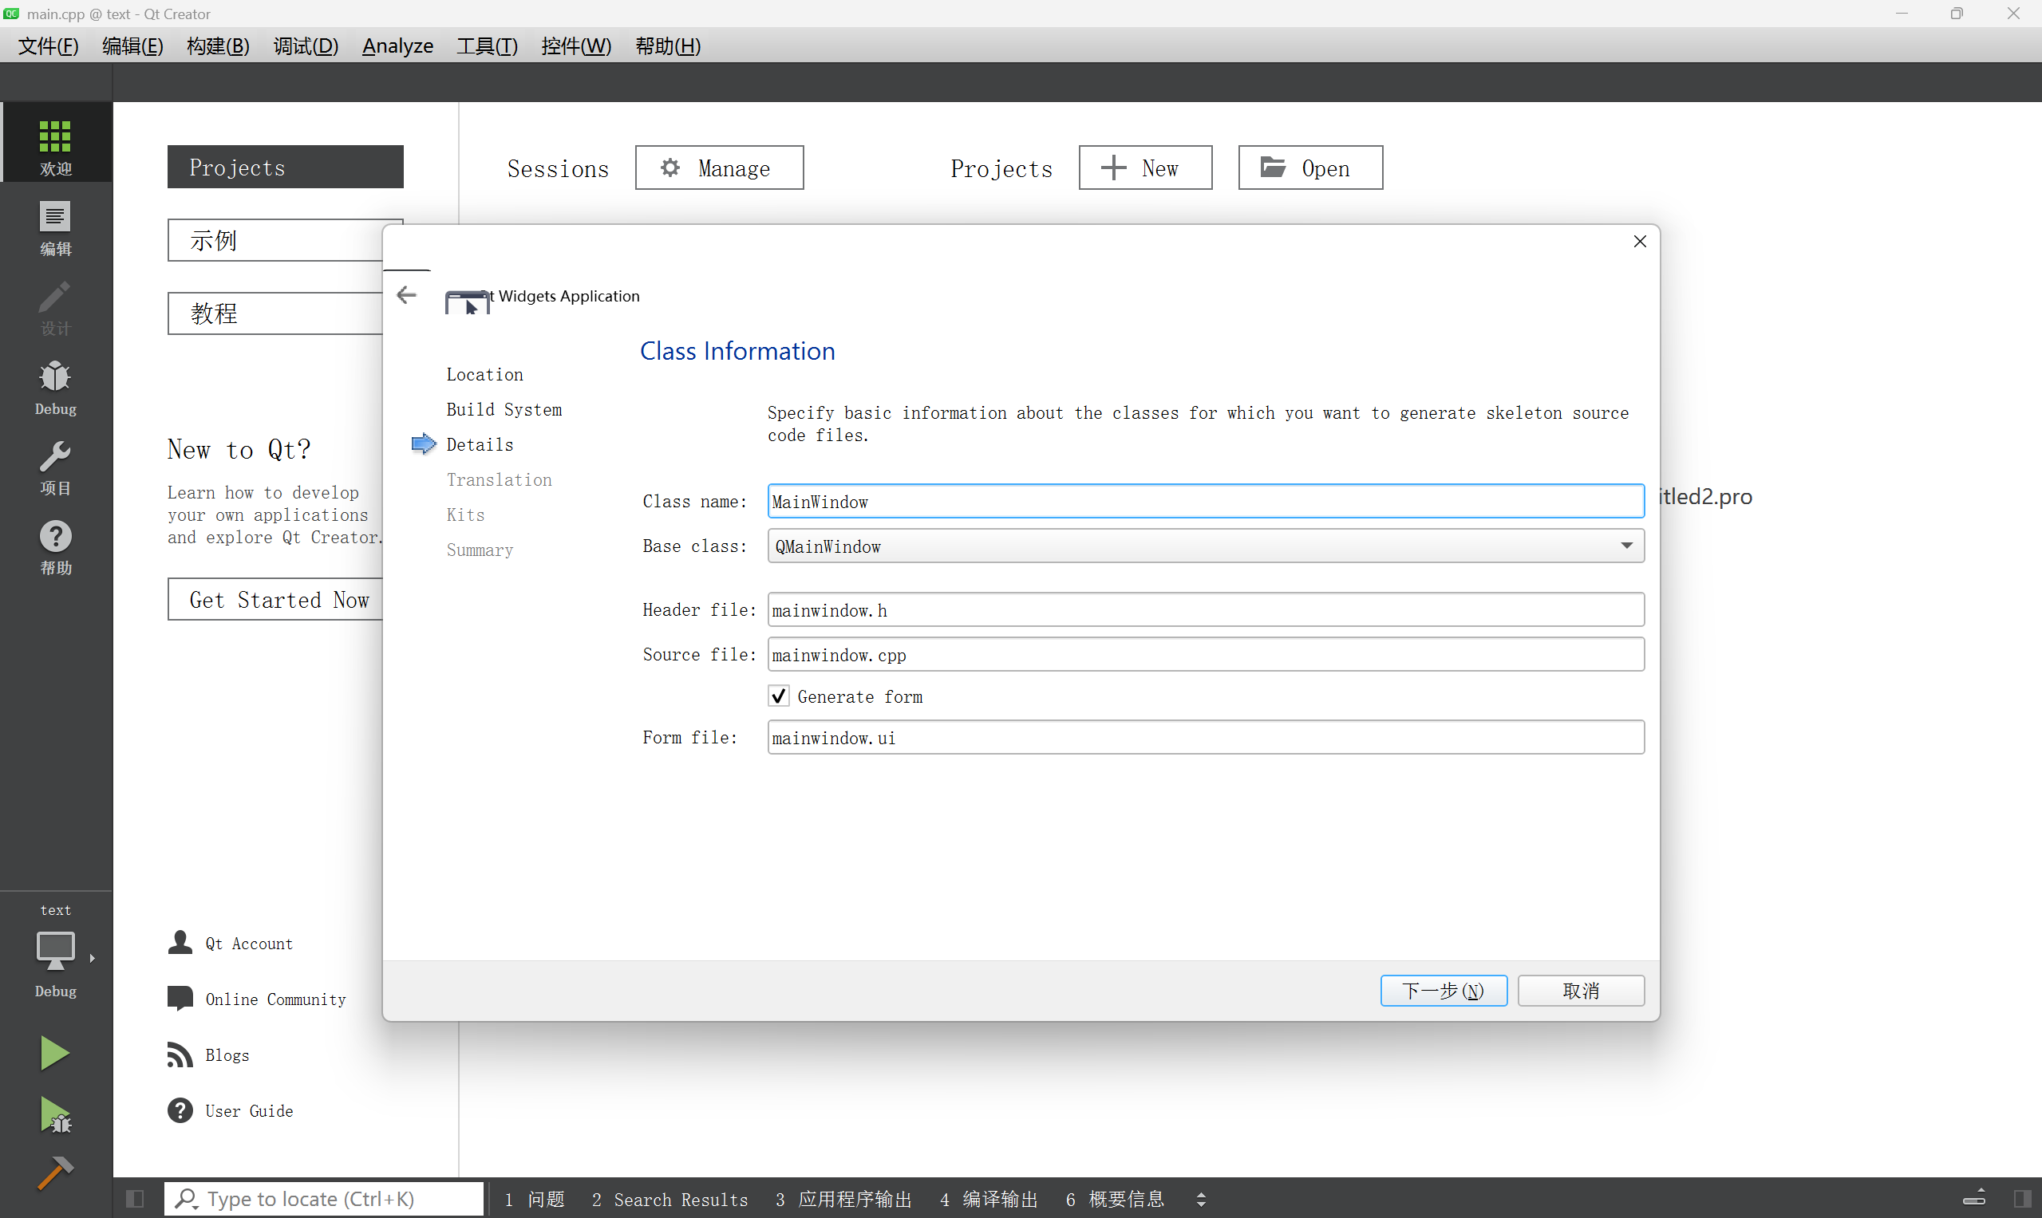Click New project button
The height and width of the screenshot is (1218, 2042).
1145,168
